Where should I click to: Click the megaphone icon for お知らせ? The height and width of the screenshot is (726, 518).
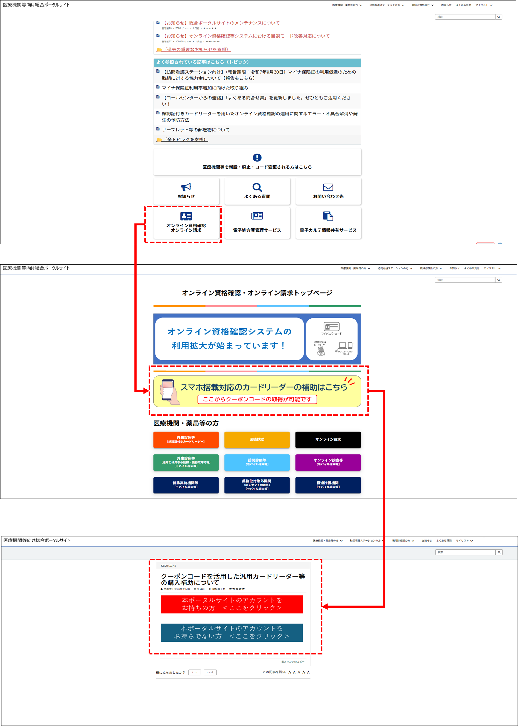[x=186, y=187]
